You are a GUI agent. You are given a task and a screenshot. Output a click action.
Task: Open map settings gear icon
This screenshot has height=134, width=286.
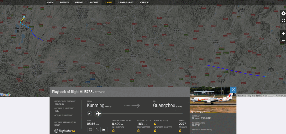(283, 13)
